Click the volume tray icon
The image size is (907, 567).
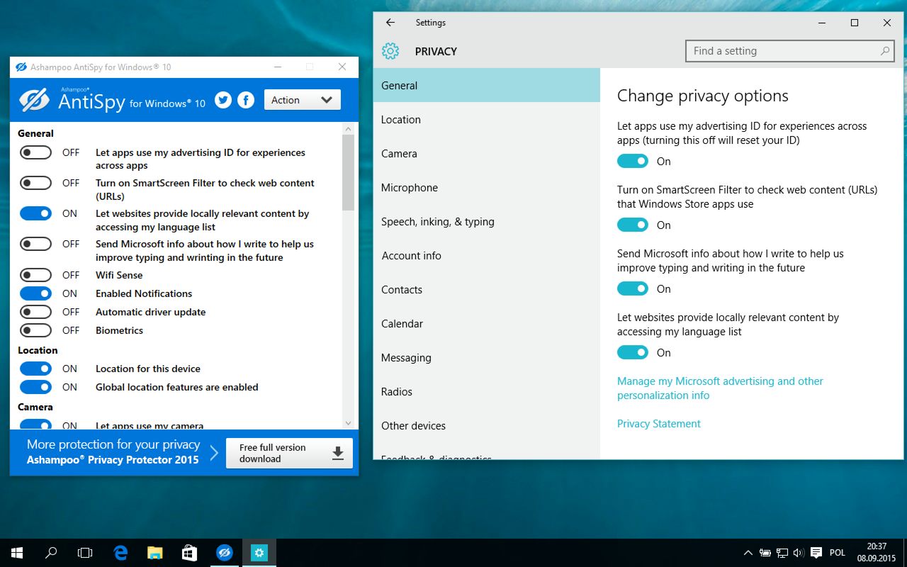tap(799, 553)
